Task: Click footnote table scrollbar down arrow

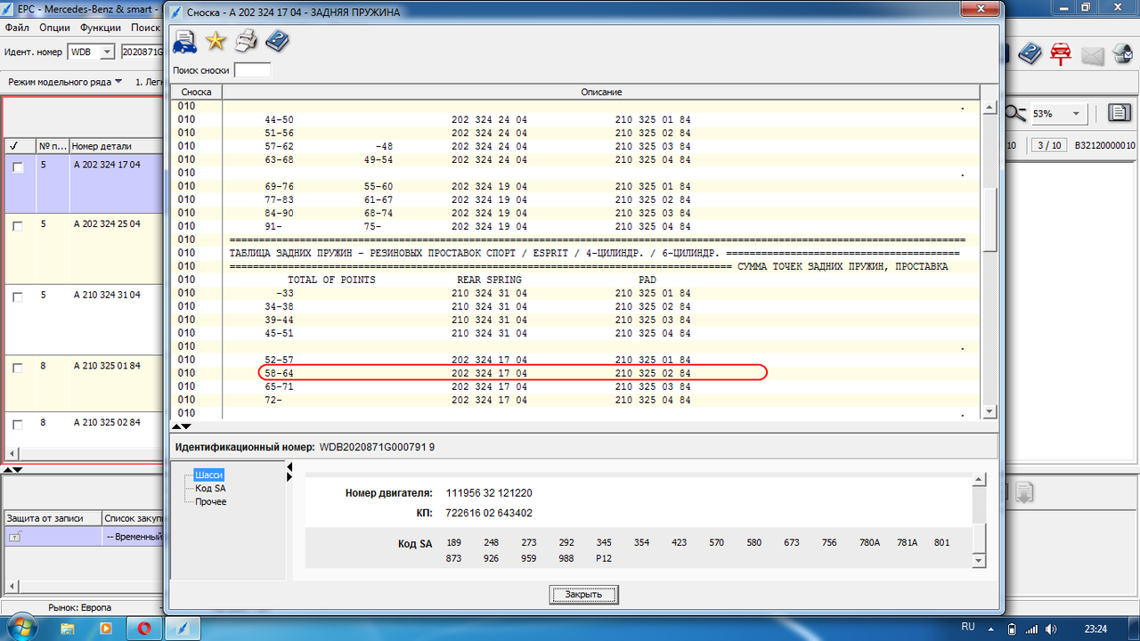Action: 989,410
